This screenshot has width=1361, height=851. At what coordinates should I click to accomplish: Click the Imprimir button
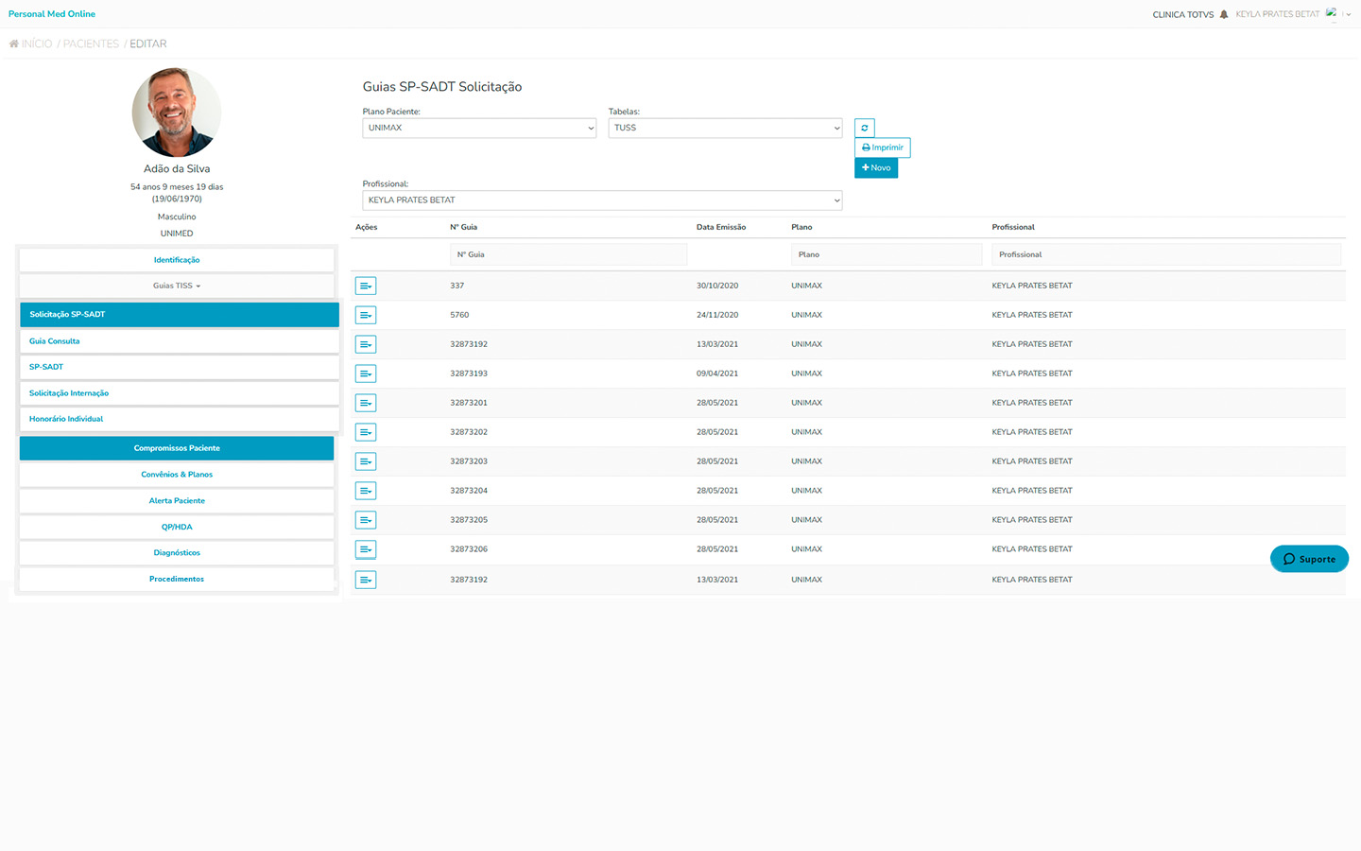[x=883, y=148]
